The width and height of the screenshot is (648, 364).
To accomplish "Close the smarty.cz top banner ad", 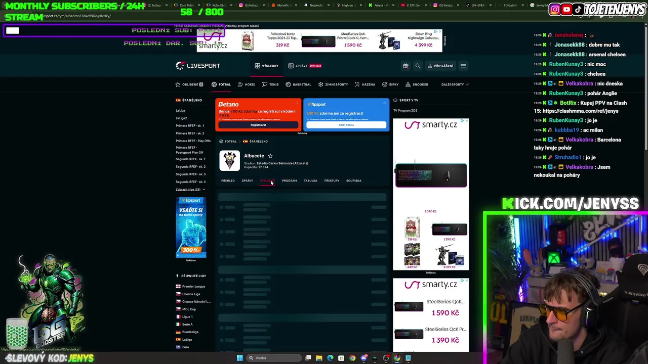I will 439,32.
